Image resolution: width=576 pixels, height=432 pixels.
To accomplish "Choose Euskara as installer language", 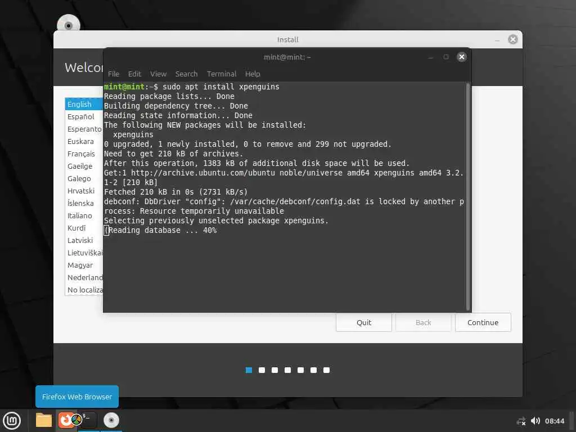I will pos(84,141).
